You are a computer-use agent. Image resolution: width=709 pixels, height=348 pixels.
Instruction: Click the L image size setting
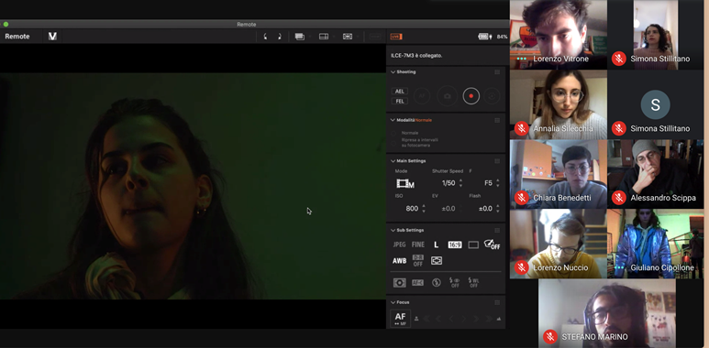pyautogui.click(x=436, y=245)
